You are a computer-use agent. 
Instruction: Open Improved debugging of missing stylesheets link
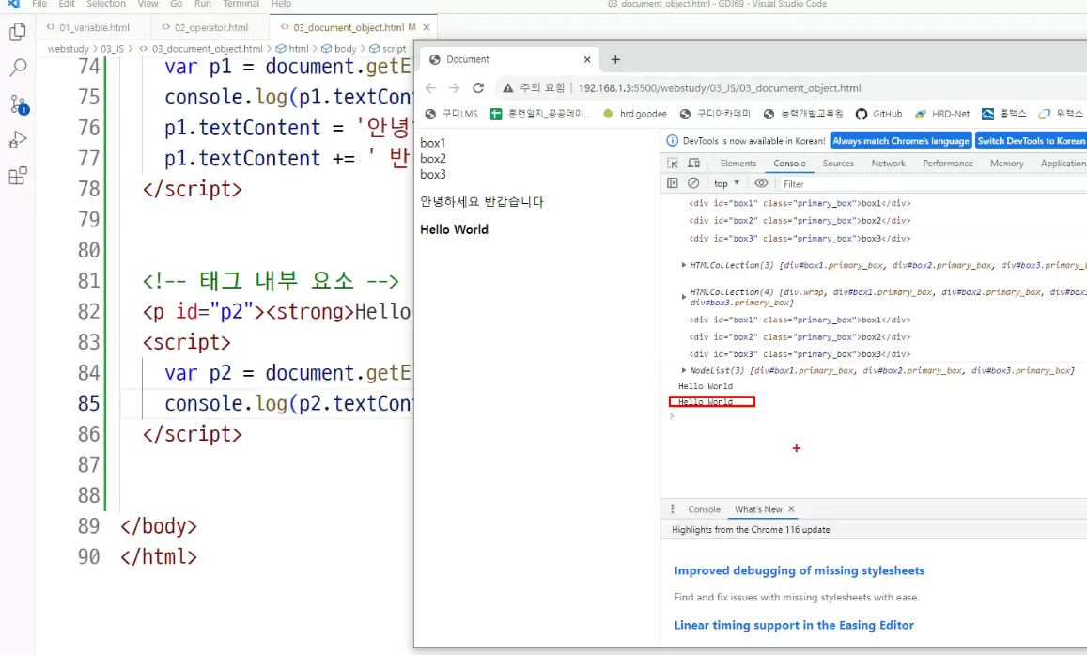799,570
